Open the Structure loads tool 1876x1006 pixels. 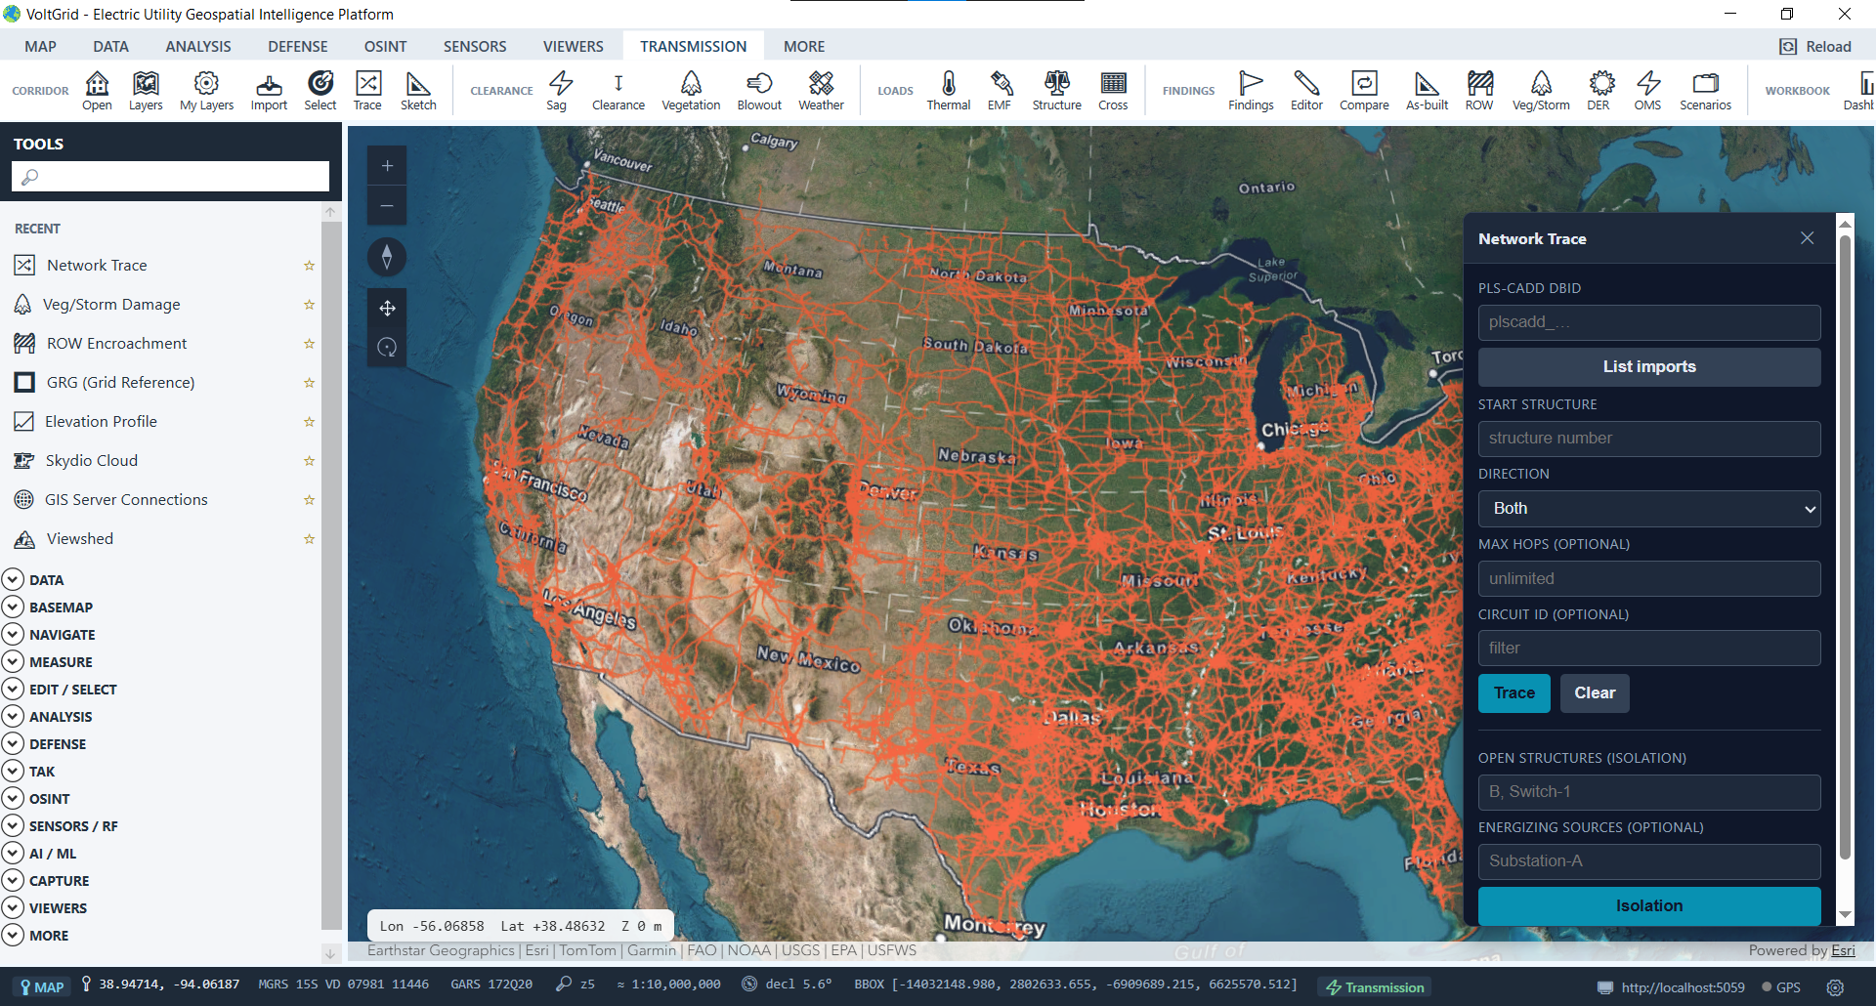(x=1057, y=91)
